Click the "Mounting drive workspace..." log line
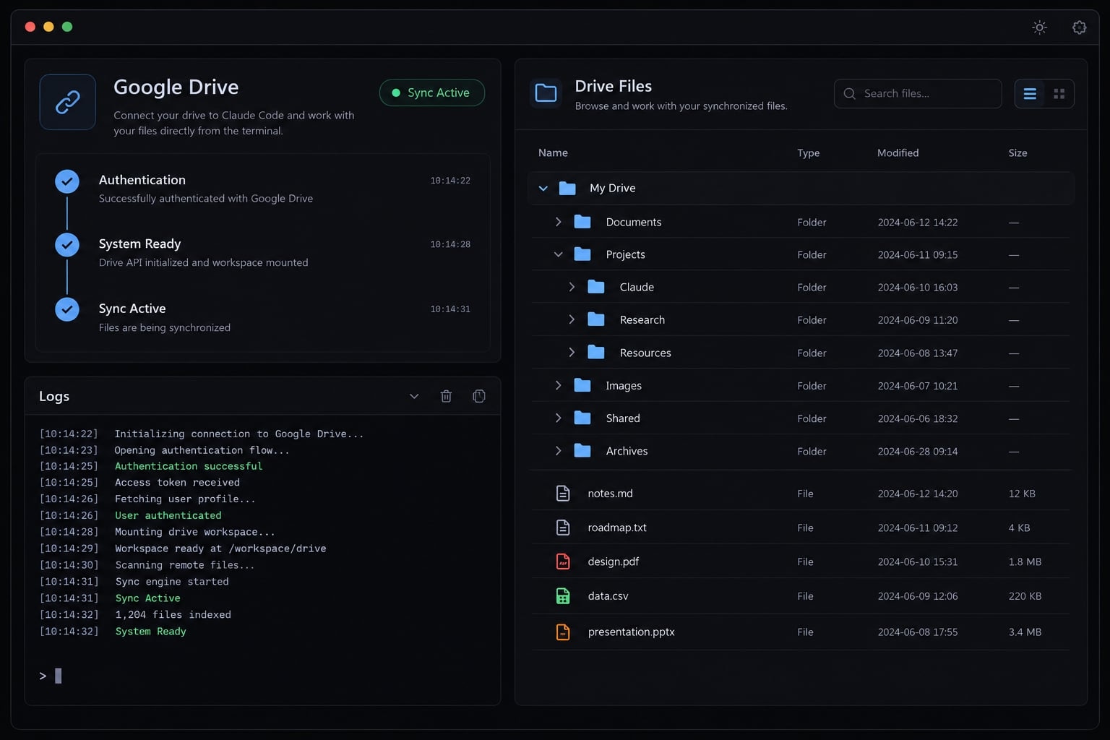Viewport: 1110px width, 740px height. [x=195, y=532]
